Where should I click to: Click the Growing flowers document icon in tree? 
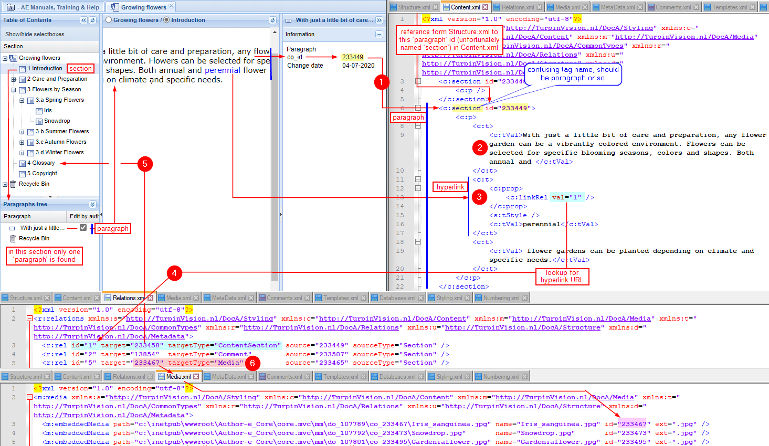[x=13, y=58]
